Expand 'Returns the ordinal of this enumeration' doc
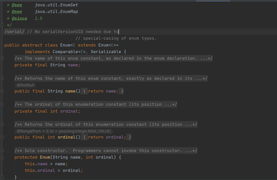This screenshot has width=277, height=180. tap(2, 125)
